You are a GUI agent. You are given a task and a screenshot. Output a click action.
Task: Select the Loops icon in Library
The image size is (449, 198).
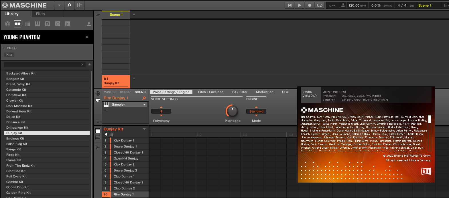pyautogui.click(x=58, y=24)
